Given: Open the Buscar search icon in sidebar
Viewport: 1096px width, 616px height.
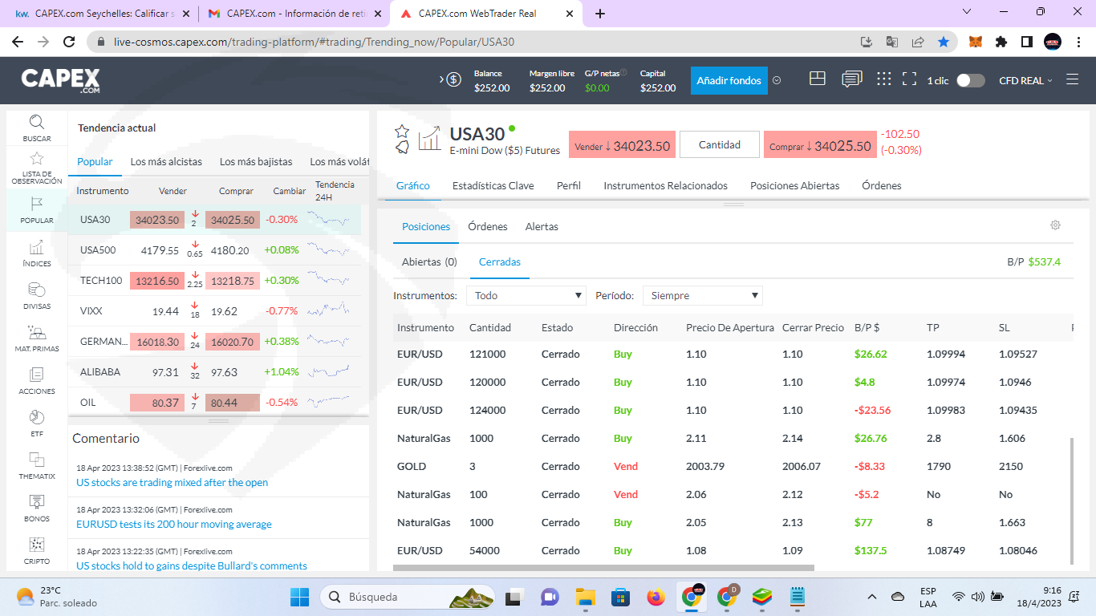Looking at the screenshot, I should (x=37, y=122).
